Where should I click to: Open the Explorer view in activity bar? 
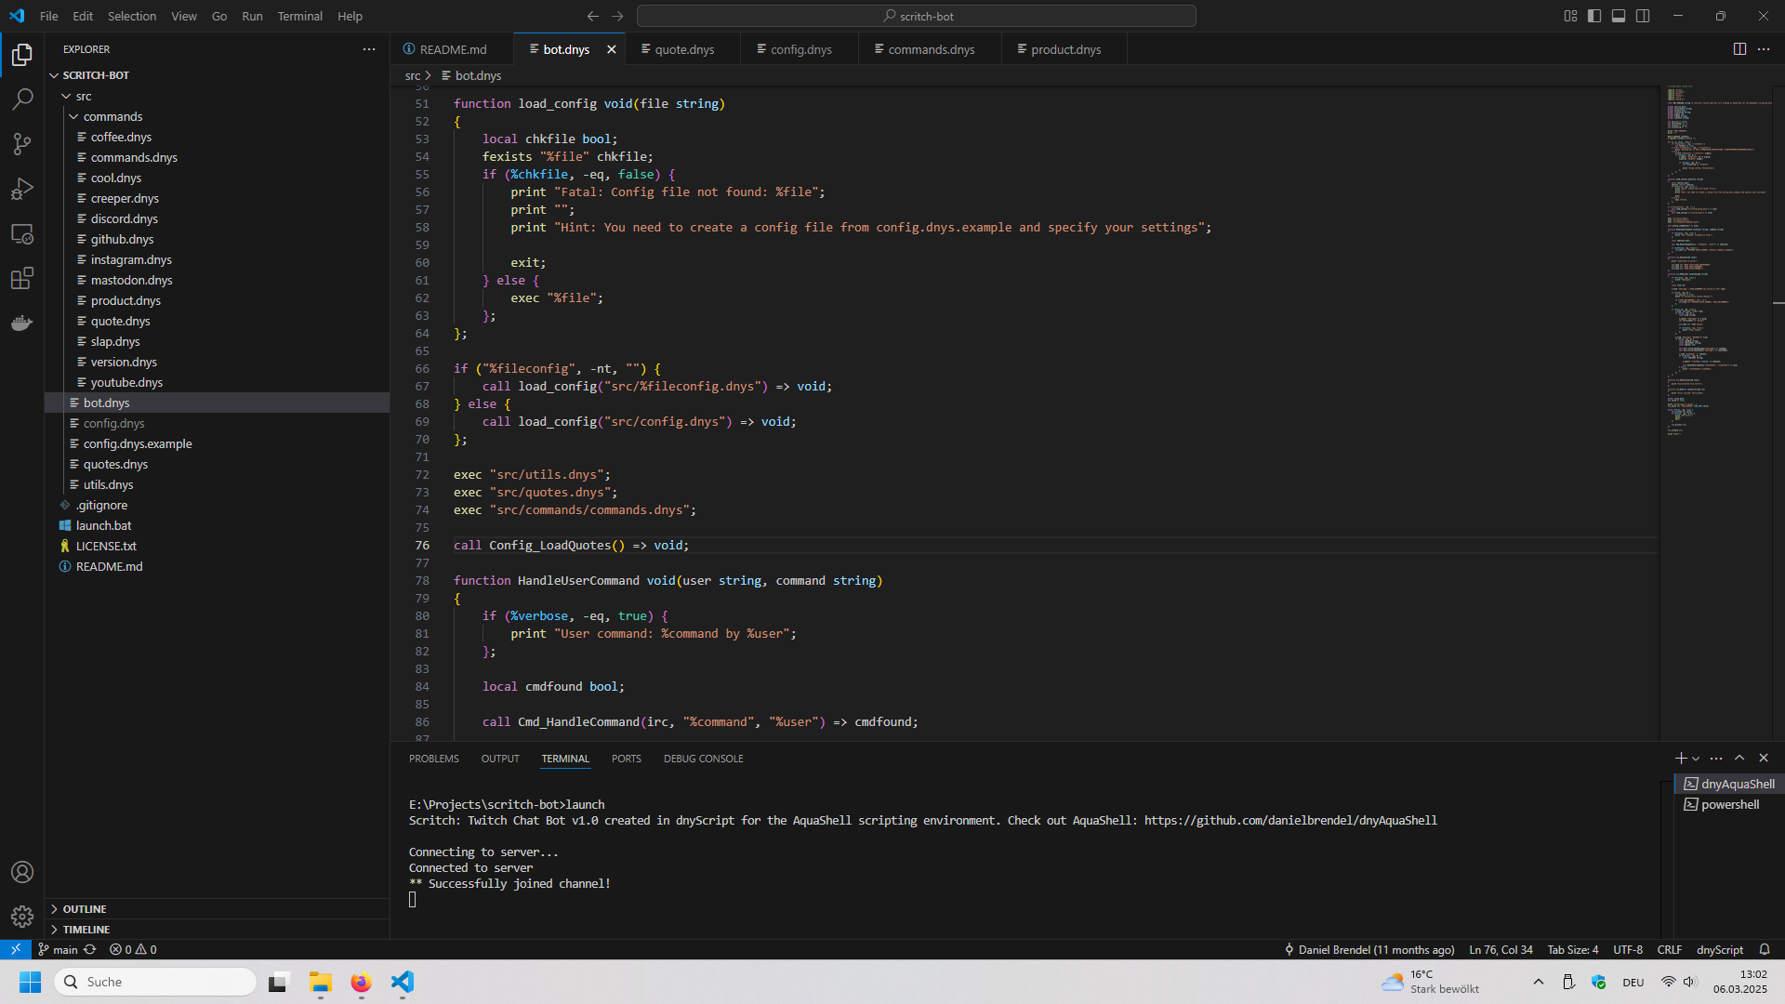[22, 55]
